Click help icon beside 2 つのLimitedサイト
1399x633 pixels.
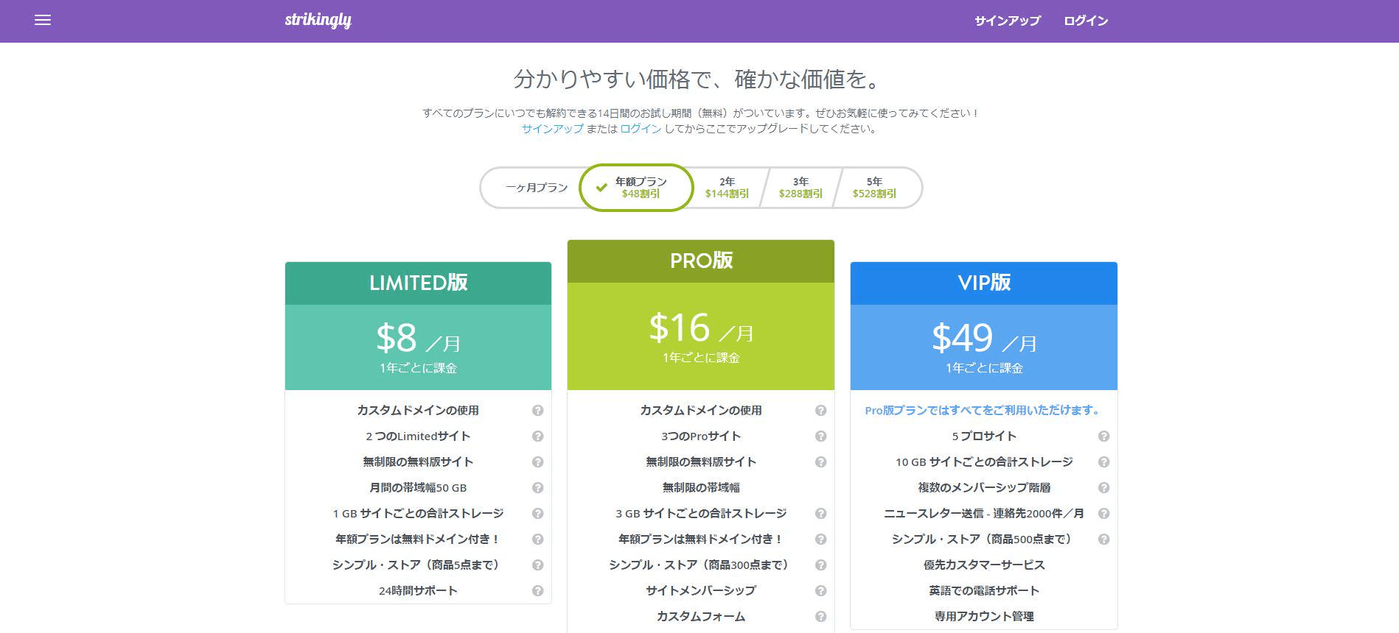[x=538, y=436]
